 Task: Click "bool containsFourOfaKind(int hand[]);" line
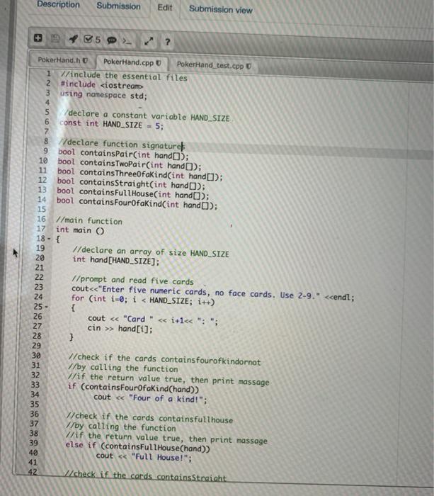tap(137, 203)
